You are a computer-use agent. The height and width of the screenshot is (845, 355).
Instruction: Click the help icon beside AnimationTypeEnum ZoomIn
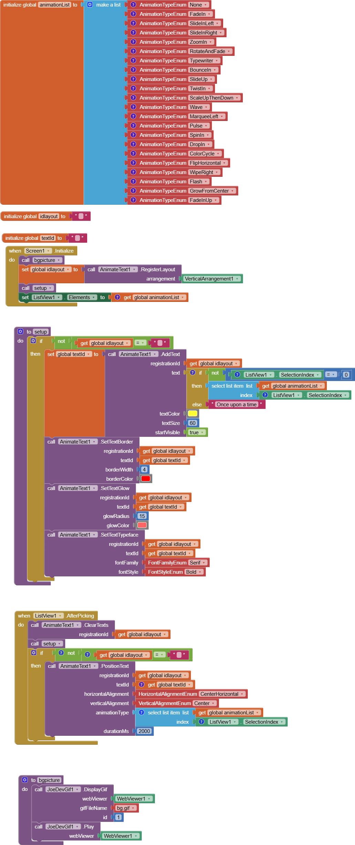click(133, 42)
